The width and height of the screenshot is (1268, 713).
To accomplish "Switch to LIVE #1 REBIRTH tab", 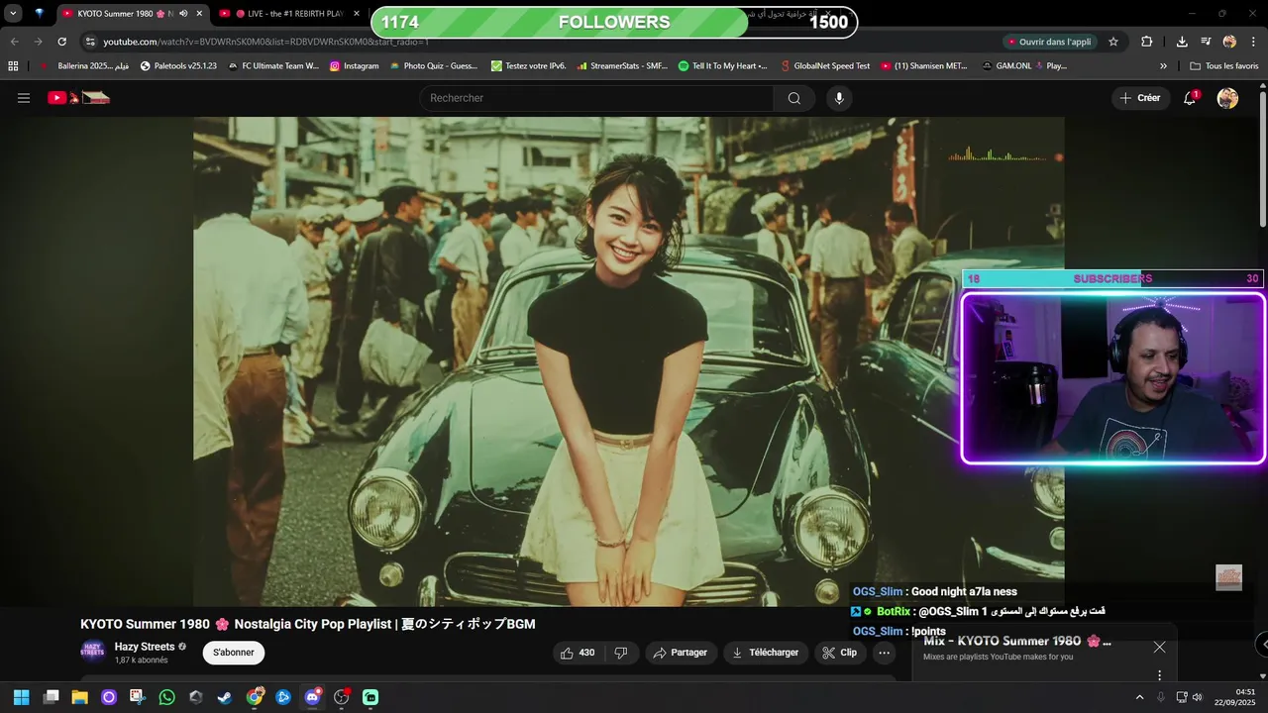I will point(287,14).
